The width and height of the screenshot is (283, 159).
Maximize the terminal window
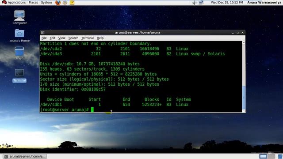click(x=237, y=33)
